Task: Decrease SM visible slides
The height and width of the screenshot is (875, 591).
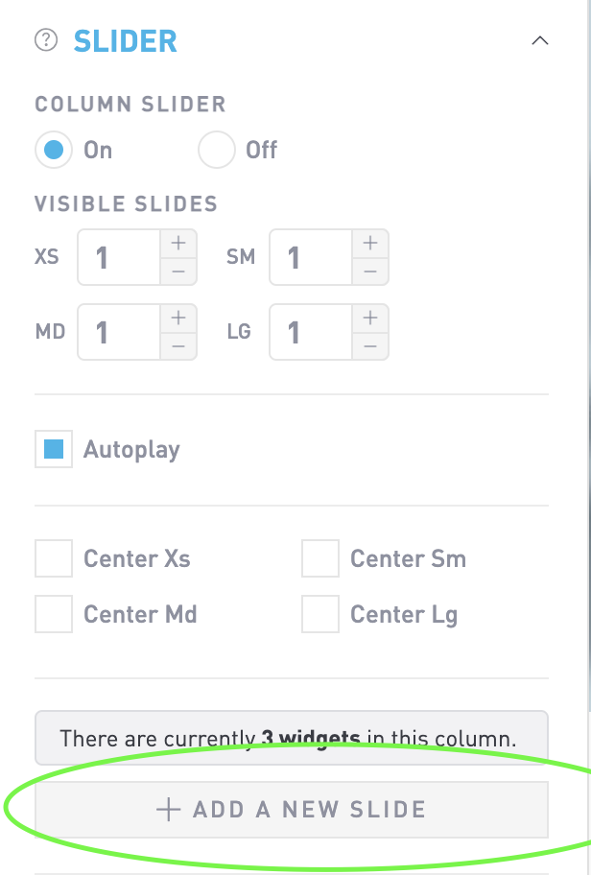Action: tap(369, 272)
